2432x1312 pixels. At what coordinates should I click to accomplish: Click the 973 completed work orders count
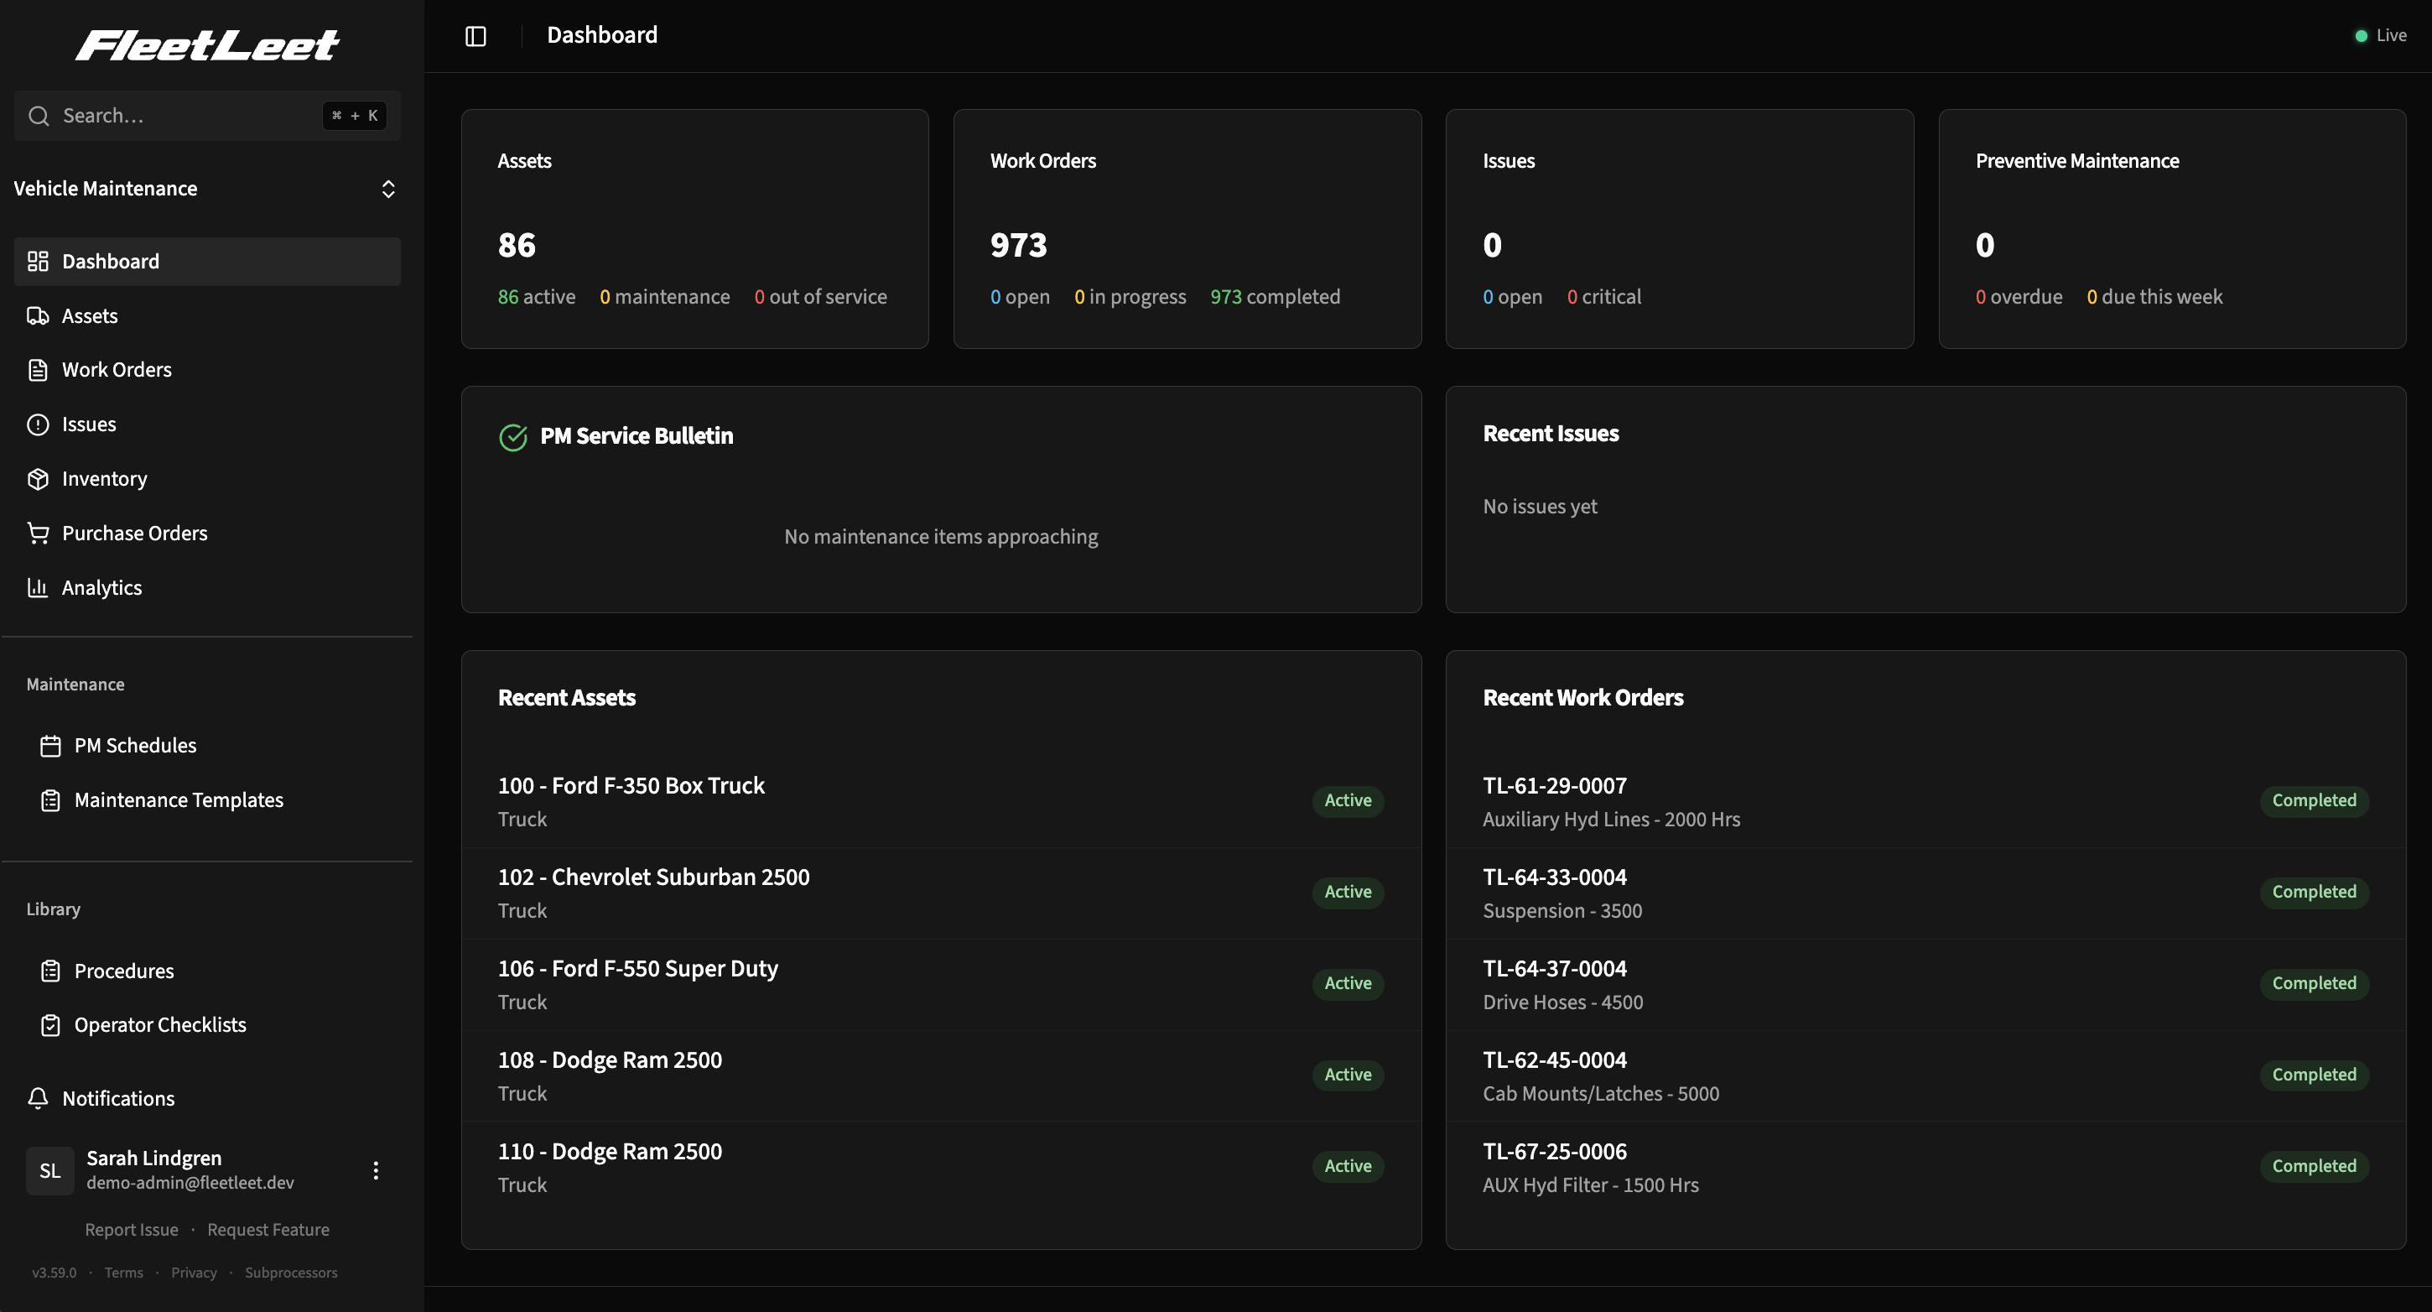(x=1275, y=297)
